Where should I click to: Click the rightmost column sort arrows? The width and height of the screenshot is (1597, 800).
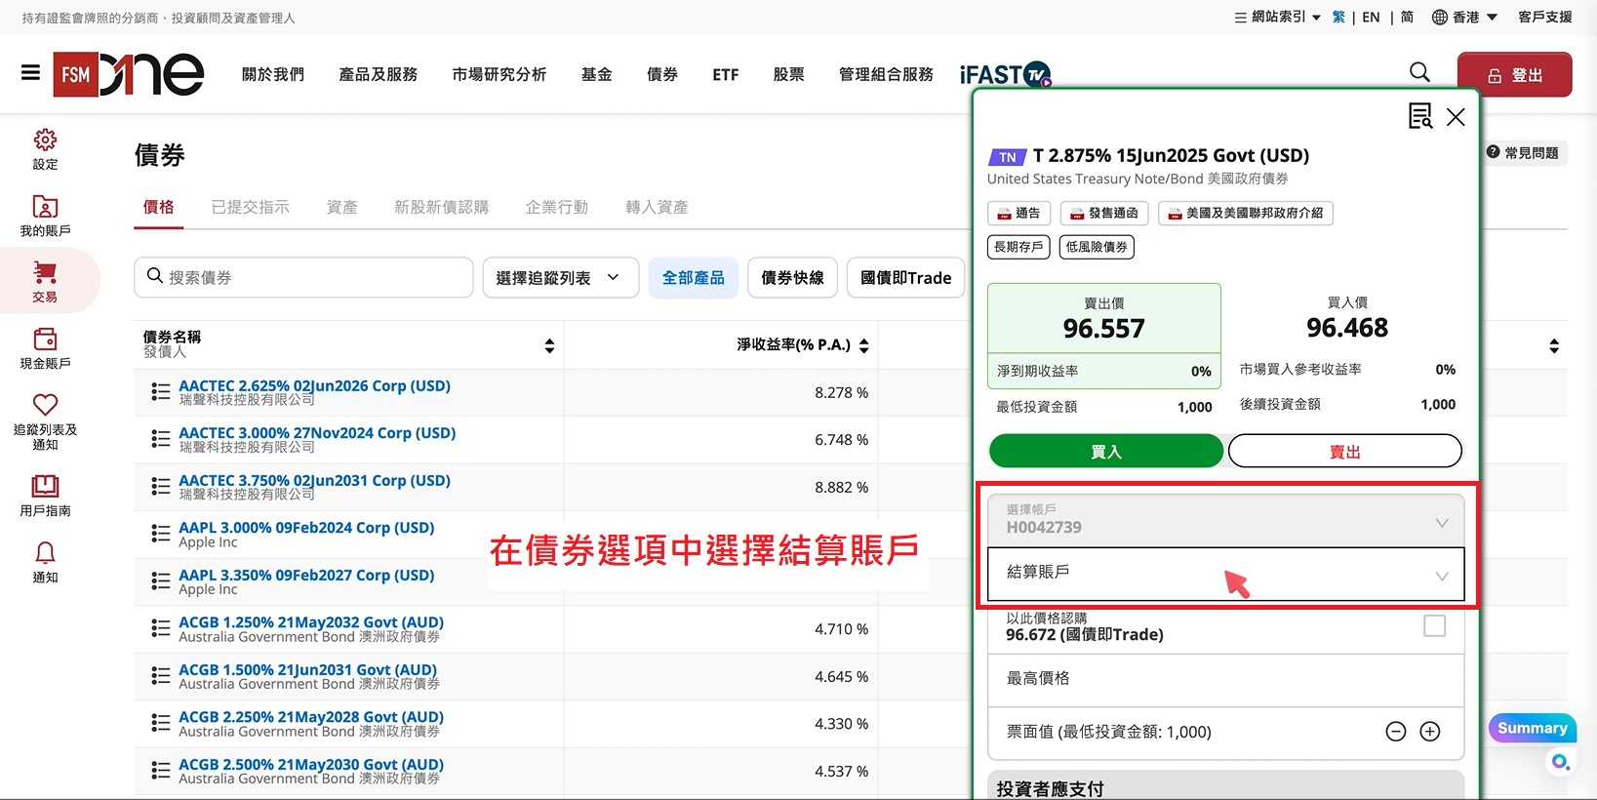click(x=1554, y=346)
